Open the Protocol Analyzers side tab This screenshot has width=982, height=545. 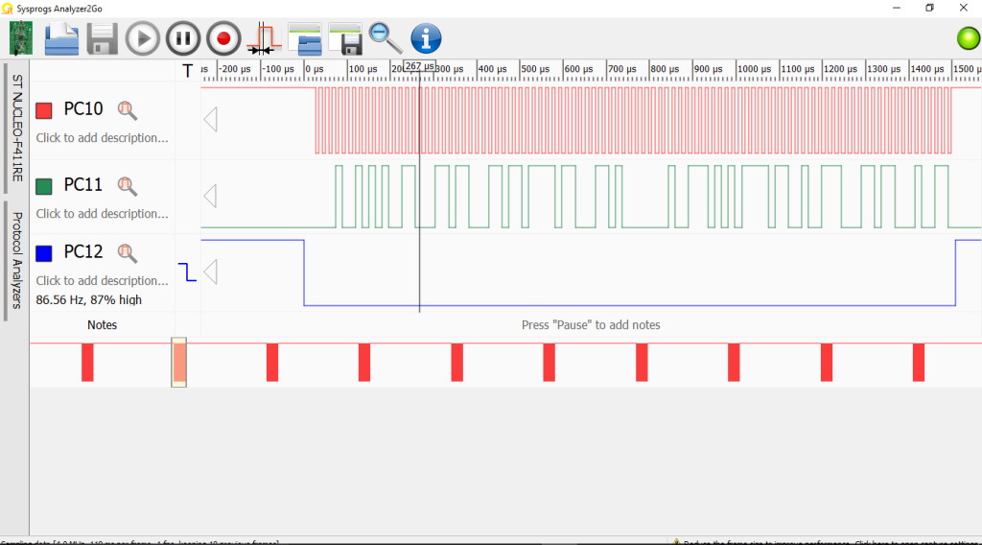[16, 261]
